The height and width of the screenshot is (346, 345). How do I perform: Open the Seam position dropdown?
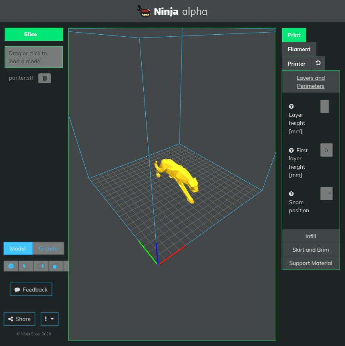pos(326,194)
